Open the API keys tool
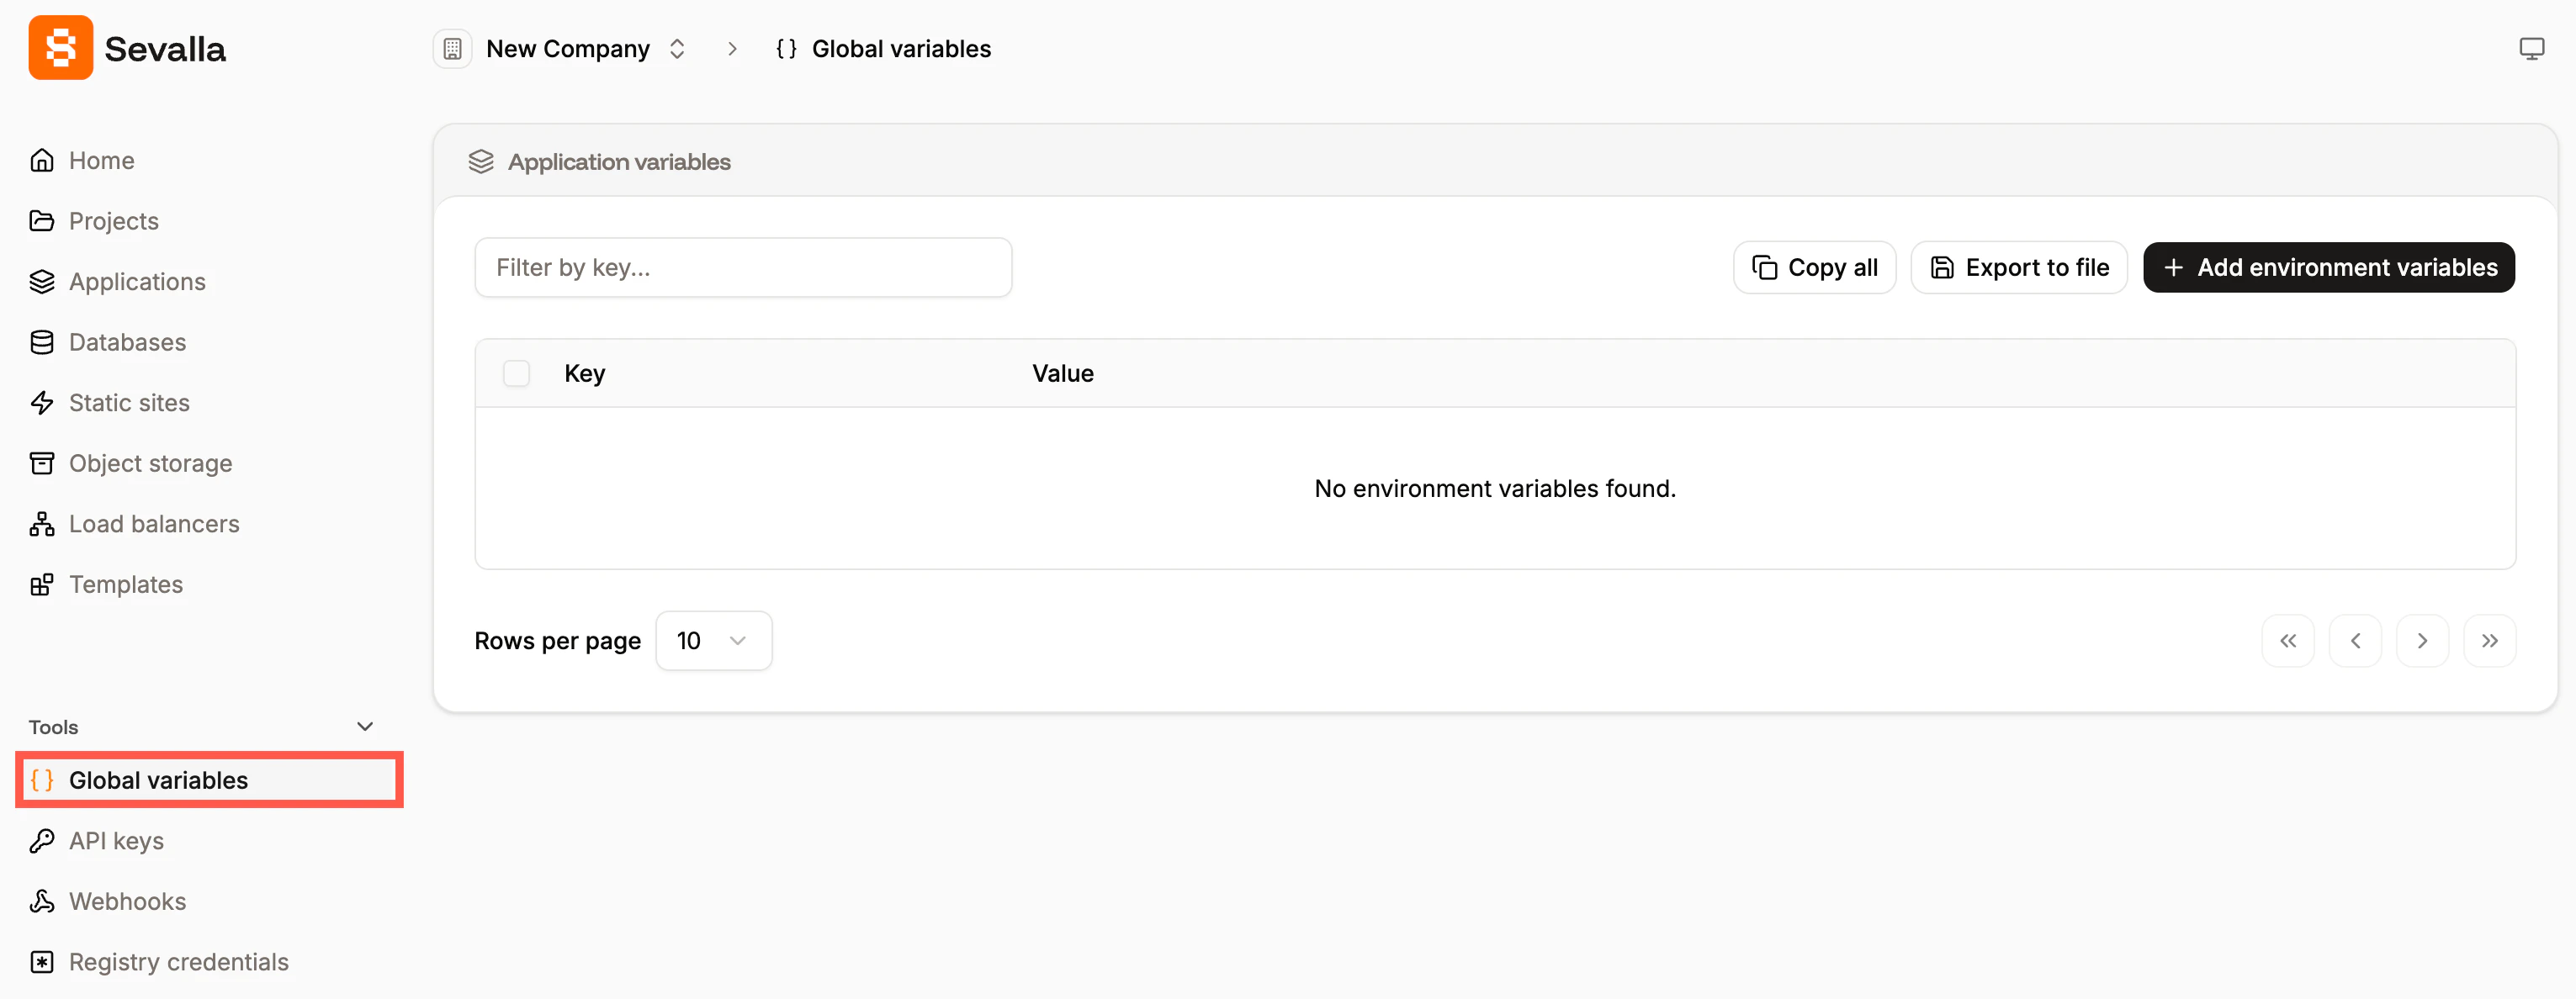 point(116,840)
